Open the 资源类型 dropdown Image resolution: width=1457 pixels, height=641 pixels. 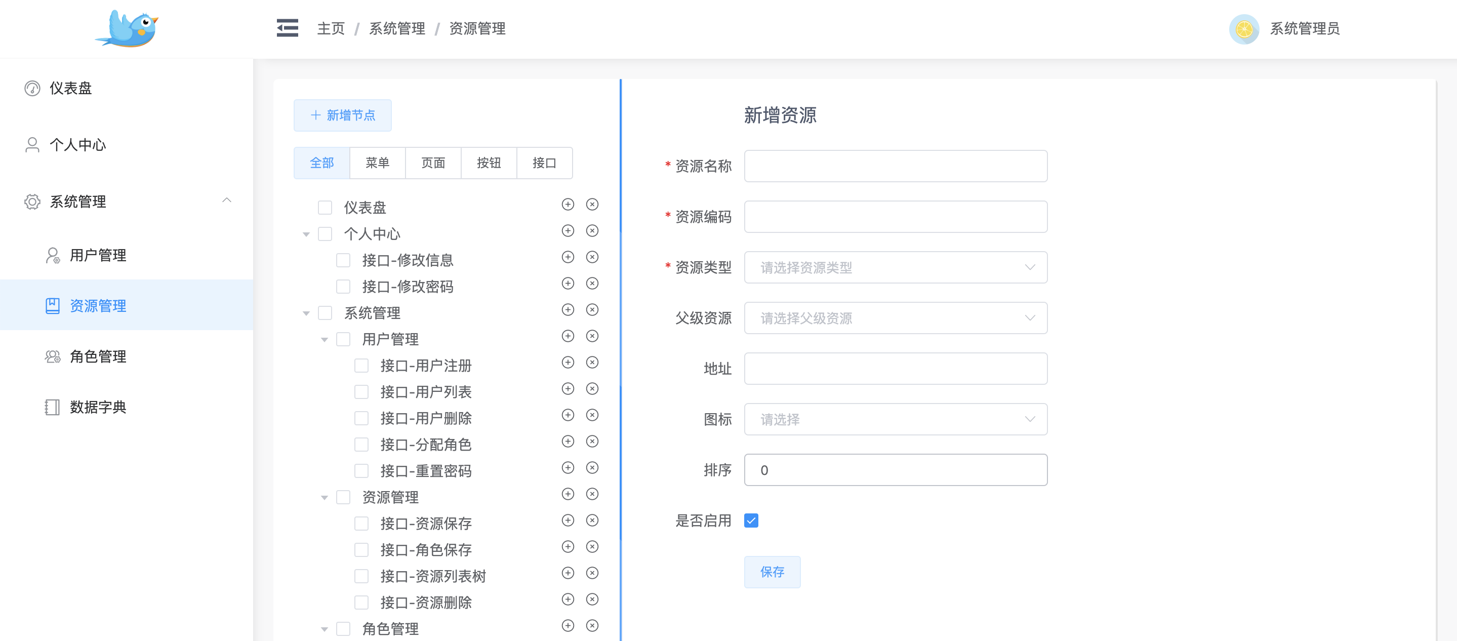(x=896, y=268)
